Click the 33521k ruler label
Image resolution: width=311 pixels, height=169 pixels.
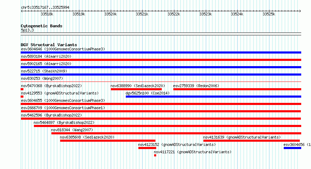pos(142,14)
